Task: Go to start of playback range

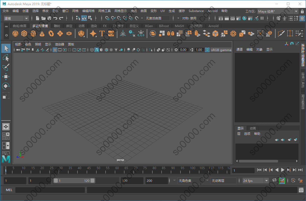Action: (259, 170)
